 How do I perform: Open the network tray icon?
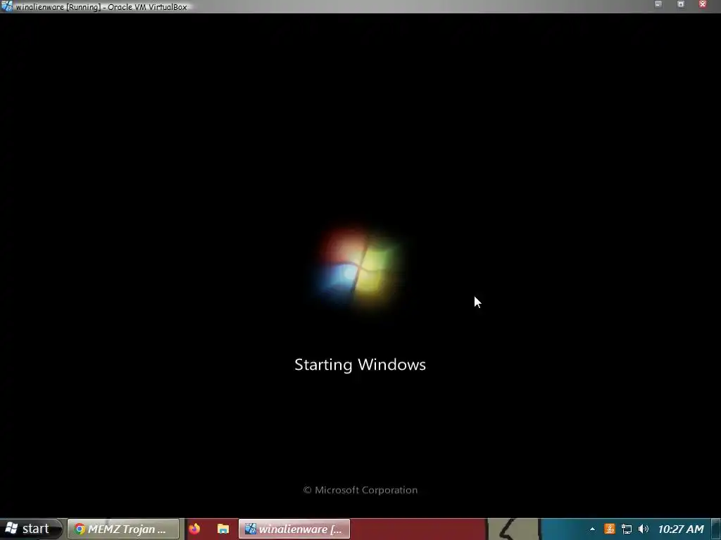626,529
